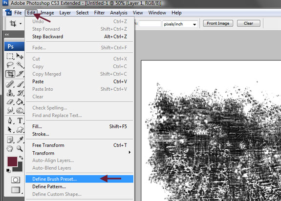Reset default foreground and background colors
The image size is (281, 201).
8,170
